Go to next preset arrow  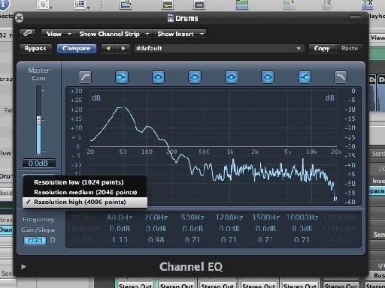[123, 48]
